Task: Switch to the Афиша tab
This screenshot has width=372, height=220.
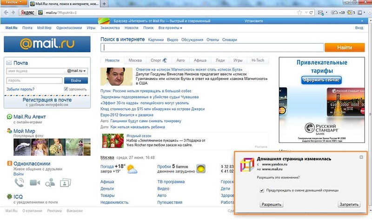Action: click(x=200, y=60)
